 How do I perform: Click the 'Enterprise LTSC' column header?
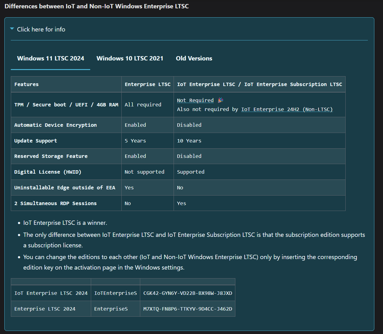point(148,84)
